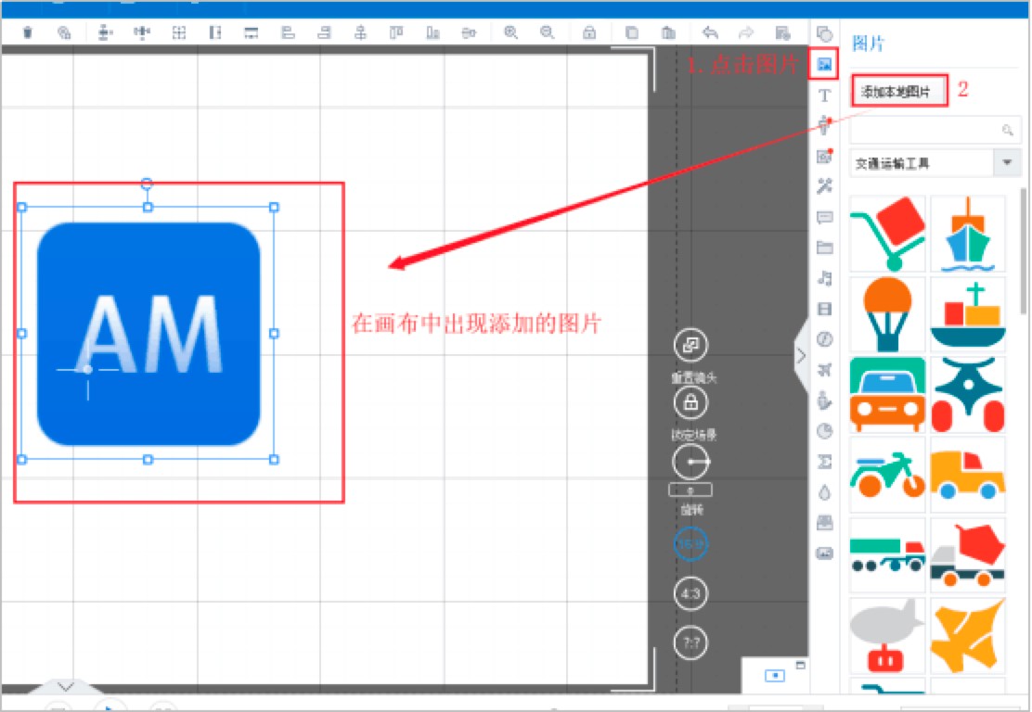Click the redo arrow icon
1032x712 pixels.
click(745, 32)
